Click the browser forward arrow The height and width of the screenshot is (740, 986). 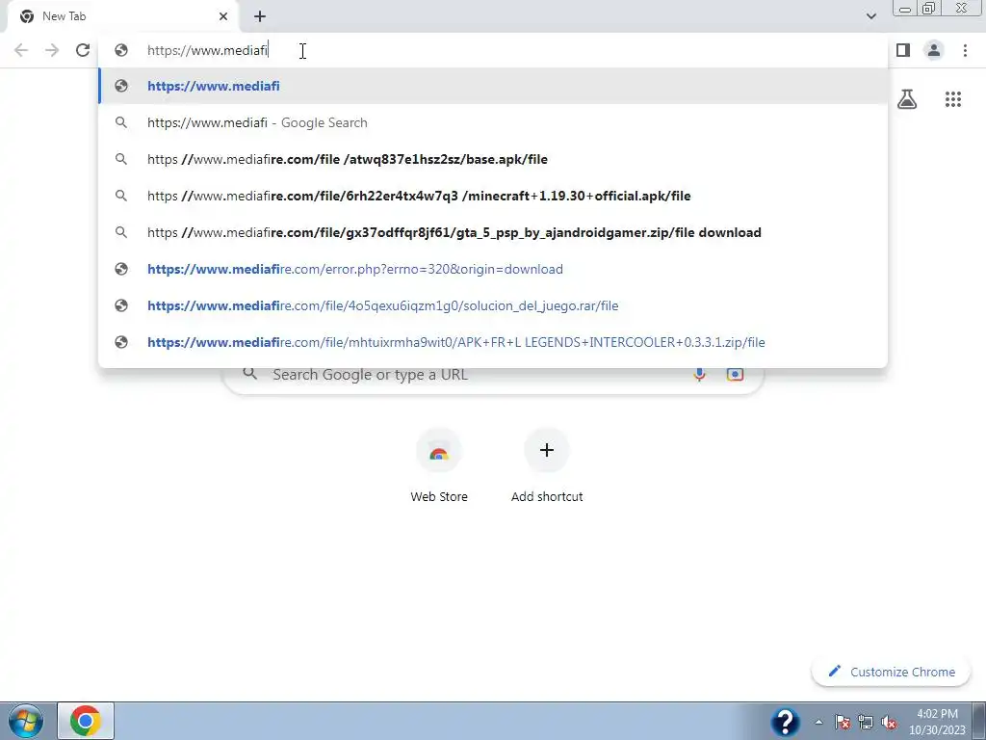[x=52, y=50]
